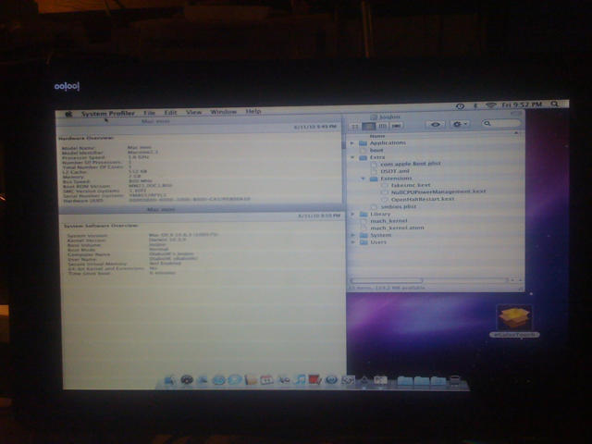Collapse the Extra folder
The image size is (592, 444).
click(x=352, y=157)
